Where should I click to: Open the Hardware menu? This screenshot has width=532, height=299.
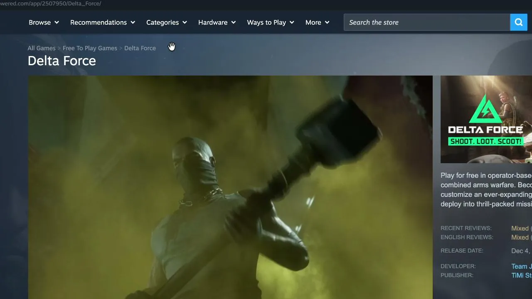click(217, 22)
